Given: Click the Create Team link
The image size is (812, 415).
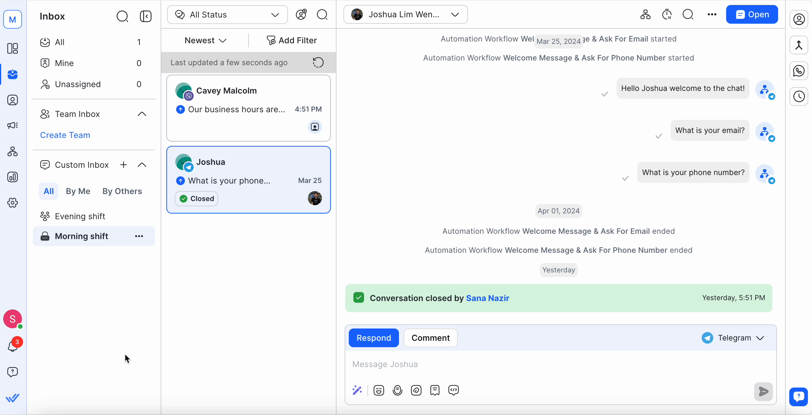Looking at the screenshot, I should click(x=65, y=135).
